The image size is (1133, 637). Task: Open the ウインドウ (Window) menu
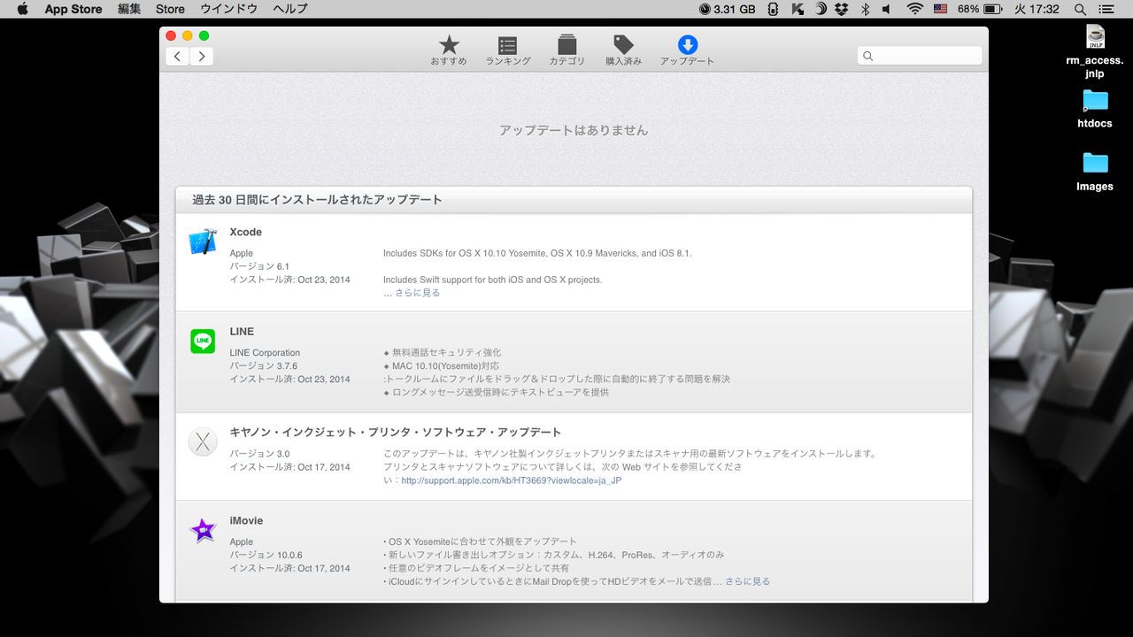[228, 9]
